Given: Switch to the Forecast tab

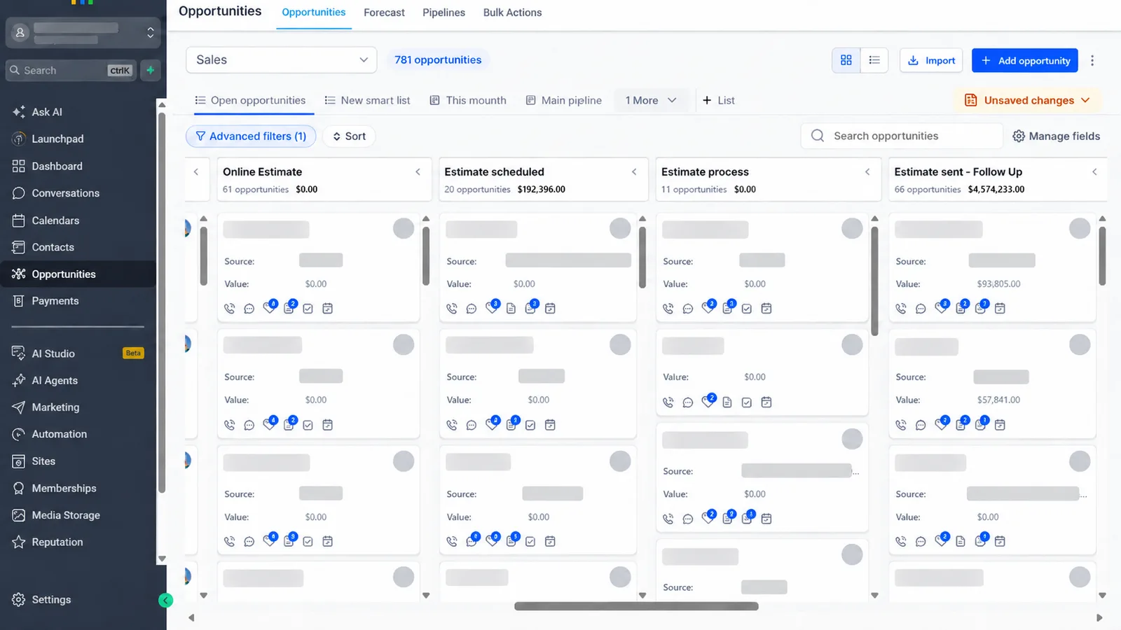Looking at the screenshot, I should point(384,13).
